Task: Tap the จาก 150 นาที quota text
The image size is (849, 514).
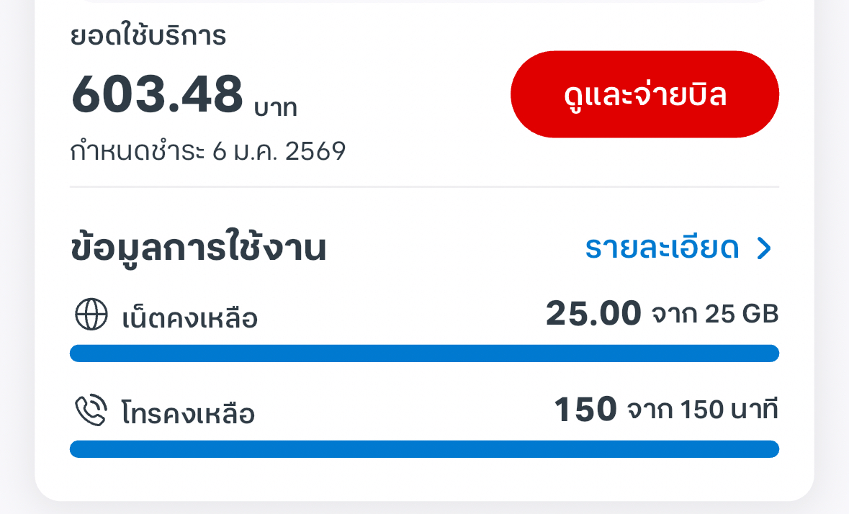Action: pos(703,410)
